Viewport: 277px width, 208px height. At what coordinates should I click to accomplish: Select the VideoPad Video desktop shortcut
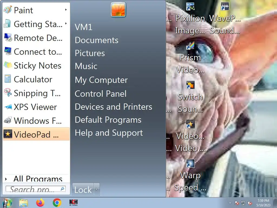(x=190, y=136)
